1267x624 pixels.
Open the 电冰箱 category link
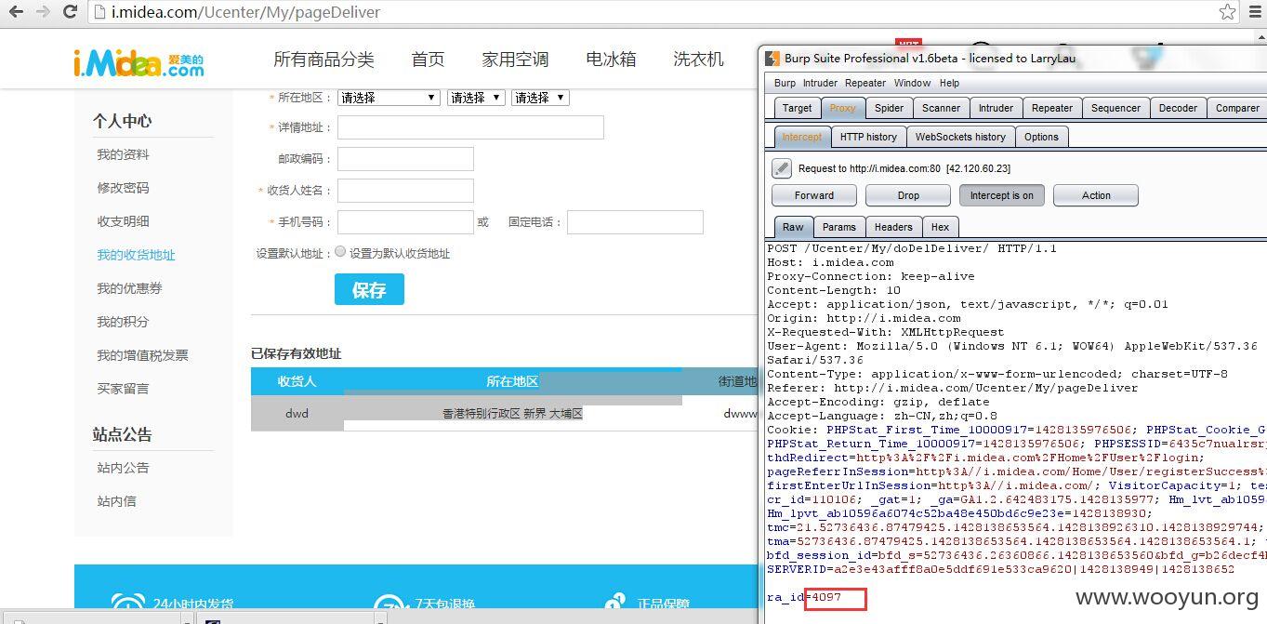click(x=611, y=60)
